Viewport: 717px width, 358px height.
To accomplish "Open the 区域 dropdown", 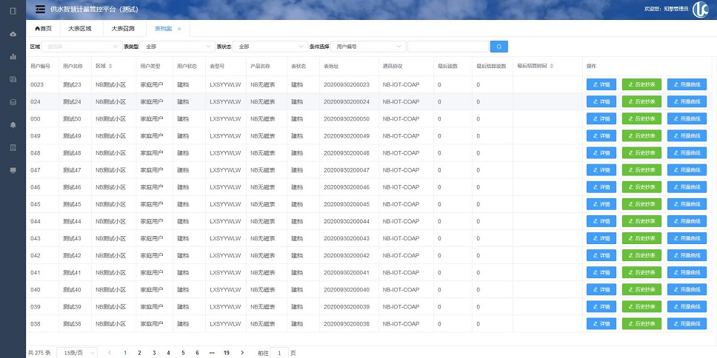I will (x=82, y=47).
